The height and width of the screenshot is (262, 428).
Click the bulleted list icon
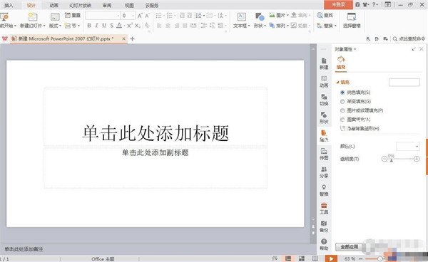point(158,16)
